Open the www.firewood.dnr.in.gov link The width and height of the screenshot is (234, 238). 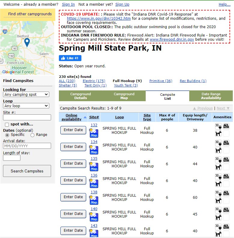pyautogui.click(x=172, y=40)
